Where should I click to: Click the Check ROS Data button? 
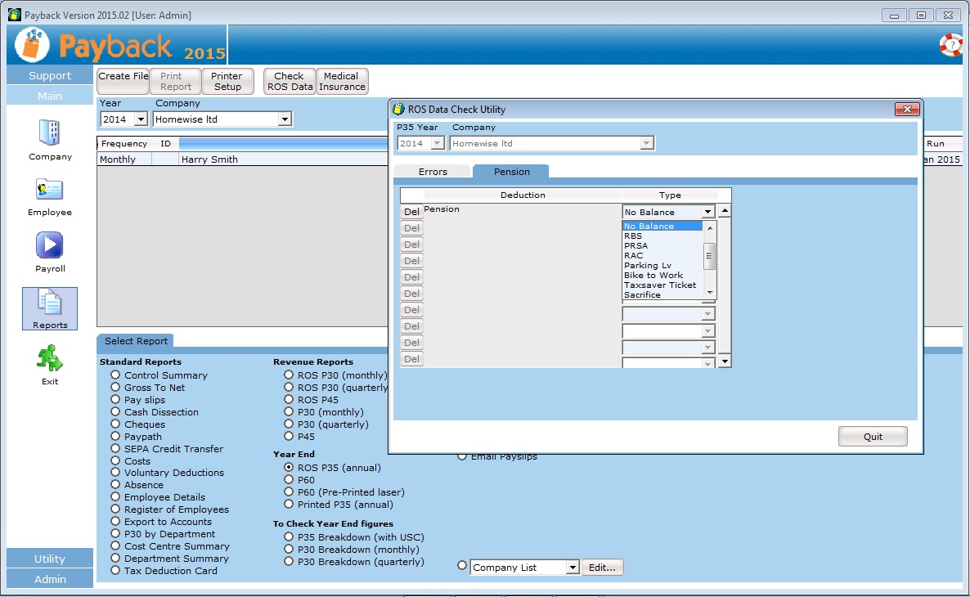[x=289, y=81]
